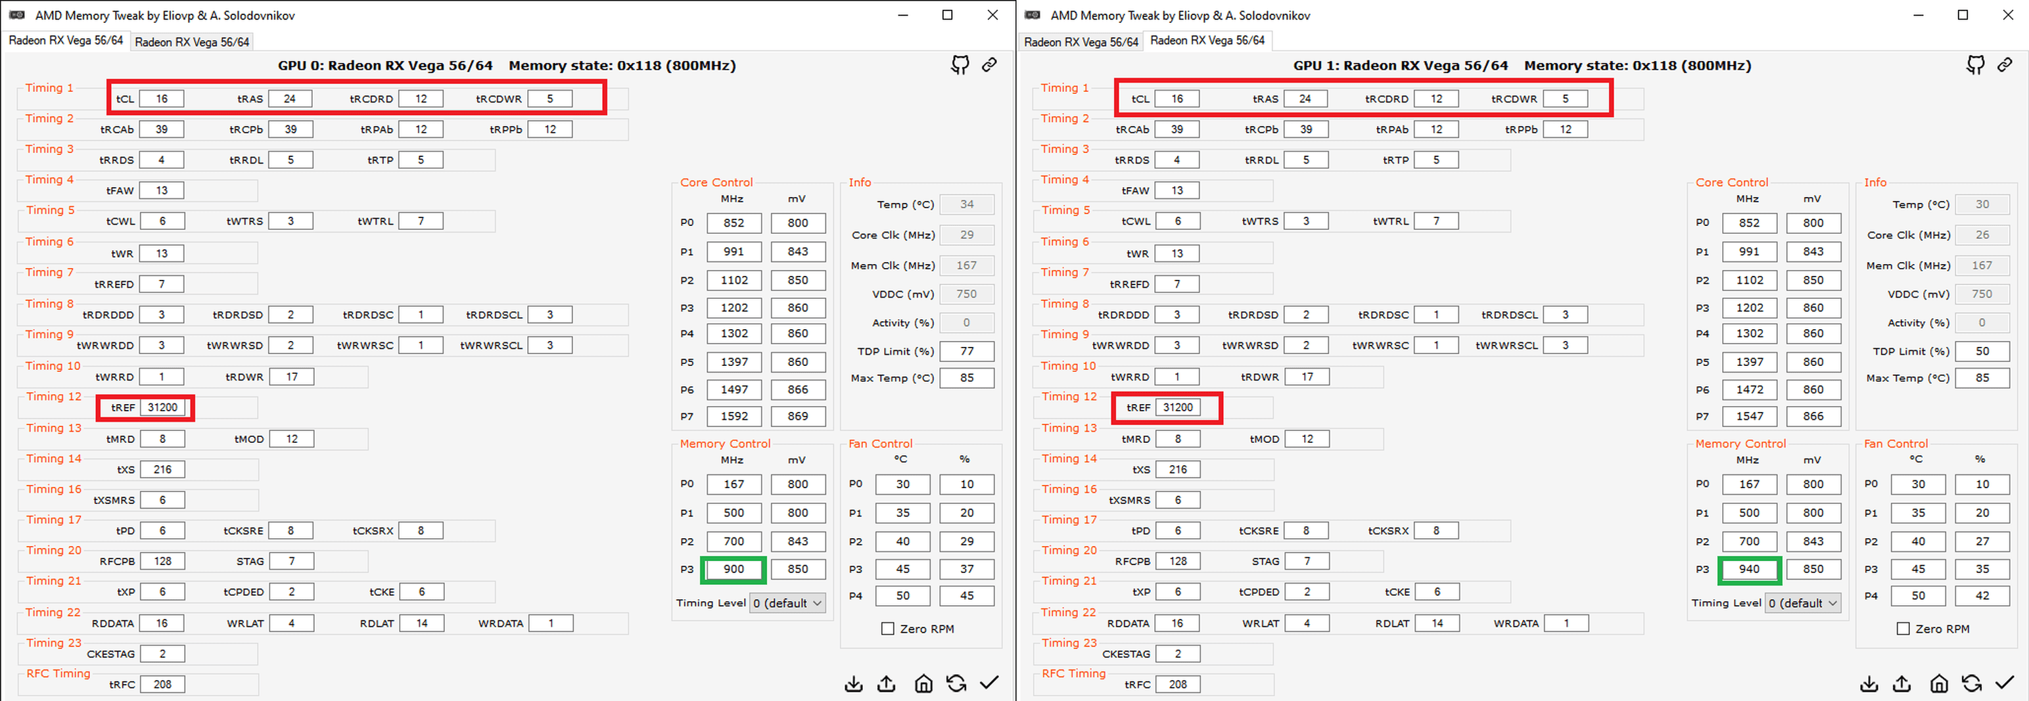Click Memory Control P3 MHz field for GPU 0
2029x701 pixels.
(x=734, y=569)
